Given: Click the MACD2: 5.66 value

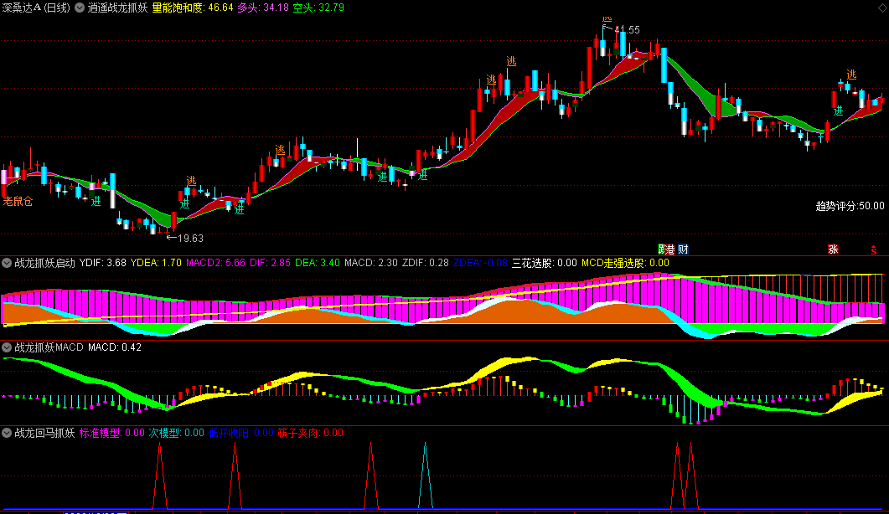Looking at the screenshot, I should click(215, 263).
